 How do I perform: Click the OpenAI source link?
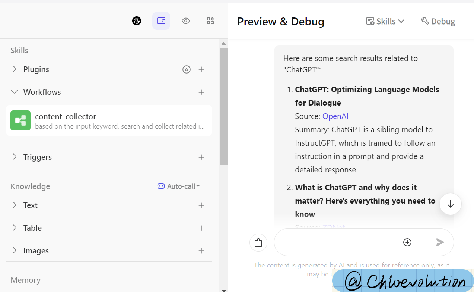335,116
